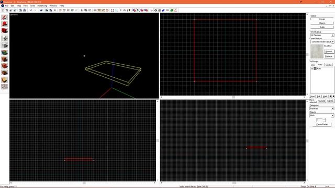Click the Cut scissors toolbar icon
Screen dimensions: 335x188
(x=82, y=10)
